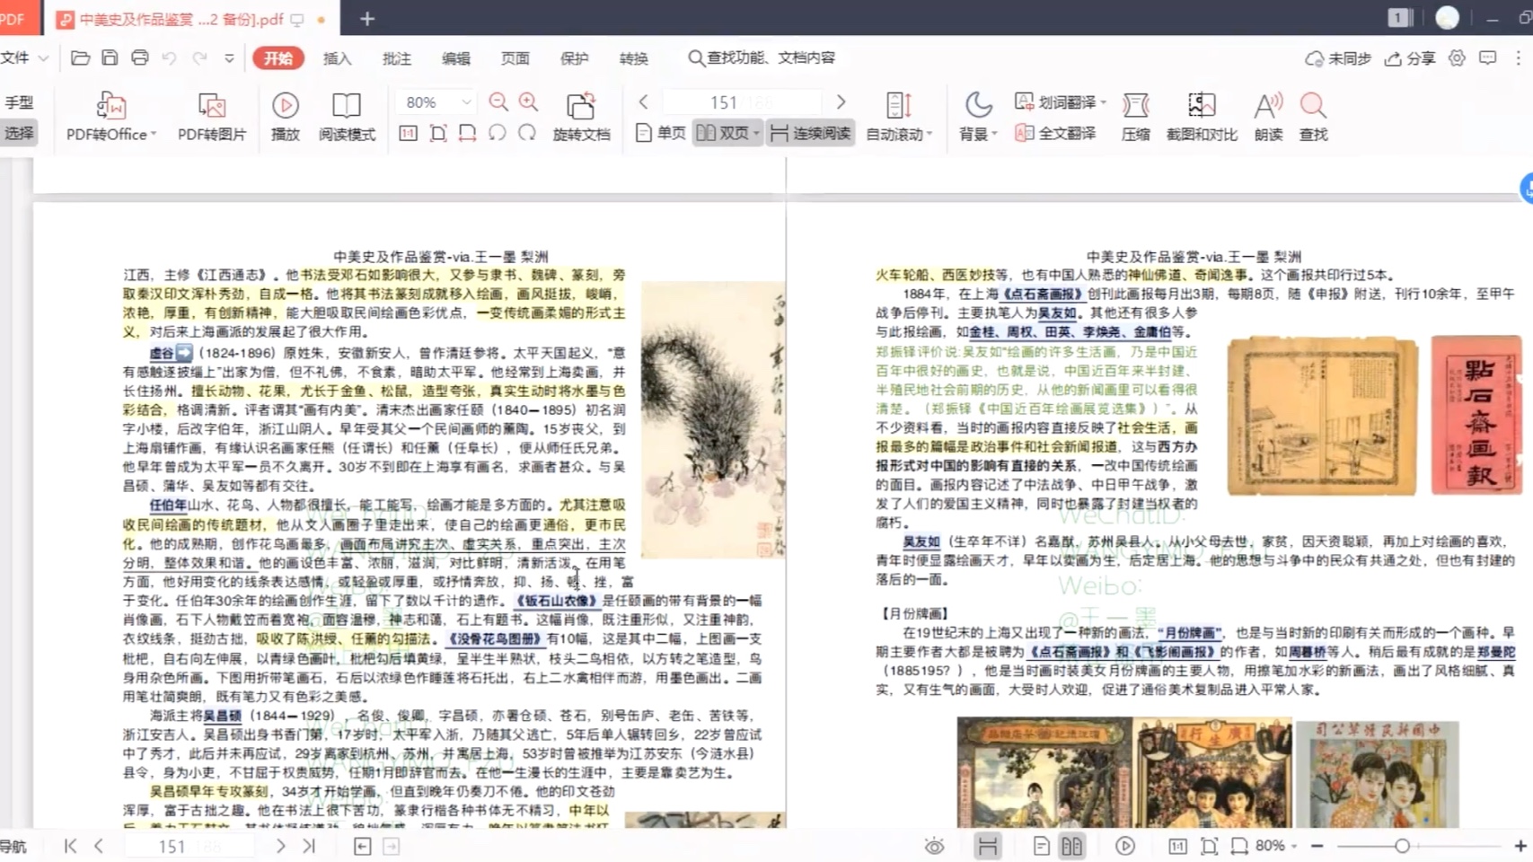Open 自动滚动 auto scroll
Viewport: 1533px width, 862px height.
pyautogui.click(x=899, y=117)
